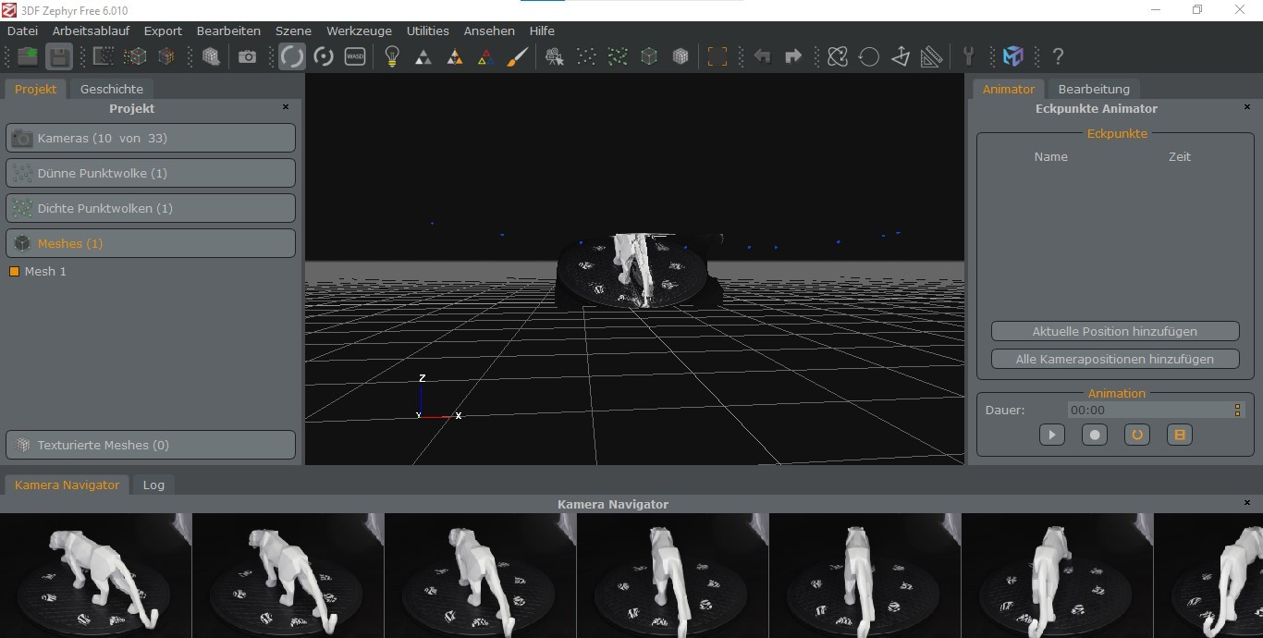This screenshot has width=1263, height=638.
Task: Open the wrench options icon
Action: click(x=968, y=57)
